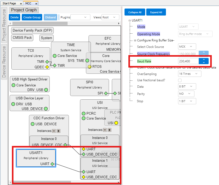
Task: Click the green UART diamond on USART1
Action: tap(52, 164)
